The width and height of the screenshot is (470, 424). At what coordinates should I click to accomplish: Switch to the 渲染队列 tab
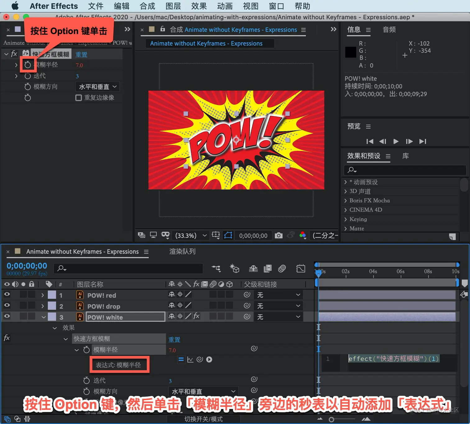[x=182, y=252]
